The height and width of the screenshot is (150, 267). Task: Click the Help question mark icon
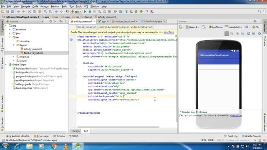pyautogui.click(x=147, y=12)
